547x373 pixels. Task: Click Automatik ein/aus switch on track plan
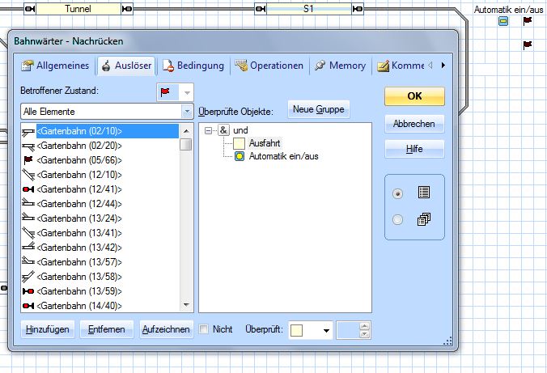coord(502,22)
